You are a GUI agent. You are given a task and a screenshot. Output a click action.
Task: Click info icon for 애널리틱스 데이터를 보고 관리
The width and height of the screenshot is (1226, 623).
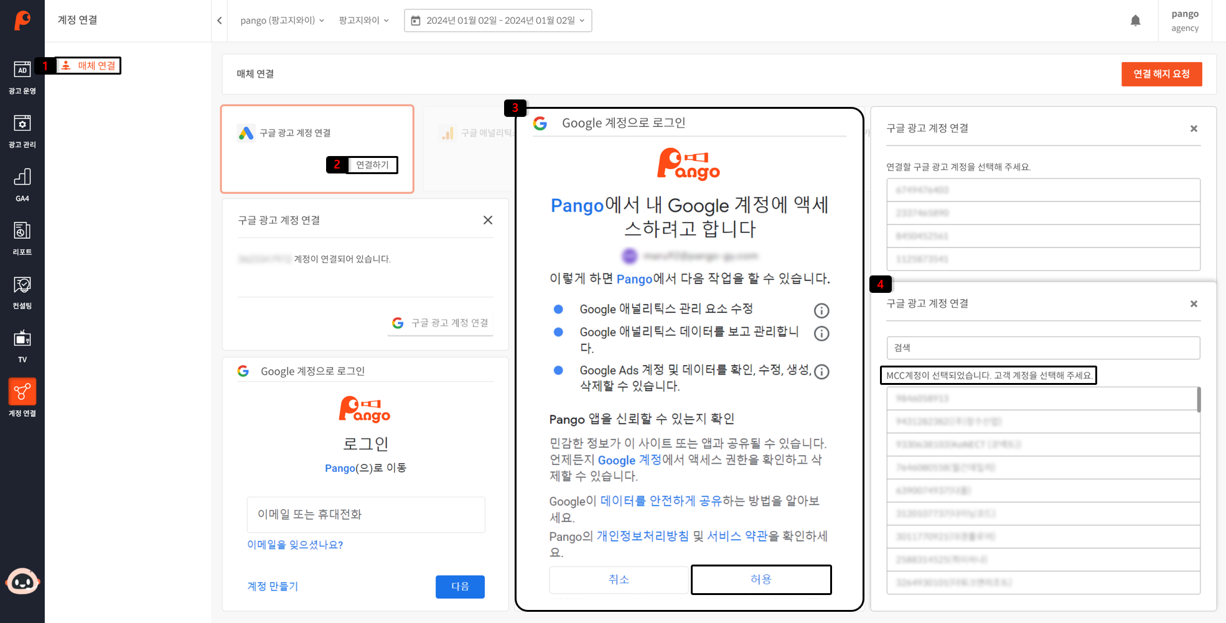coord(821,333)
